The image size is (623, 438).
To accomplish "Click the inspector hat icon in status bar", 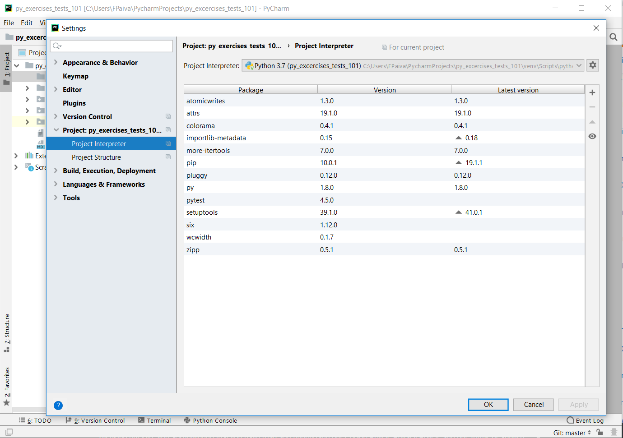I will [614, 432].
